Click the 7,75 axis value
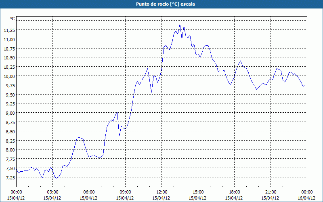323x202 pixels. coord(10,159)
